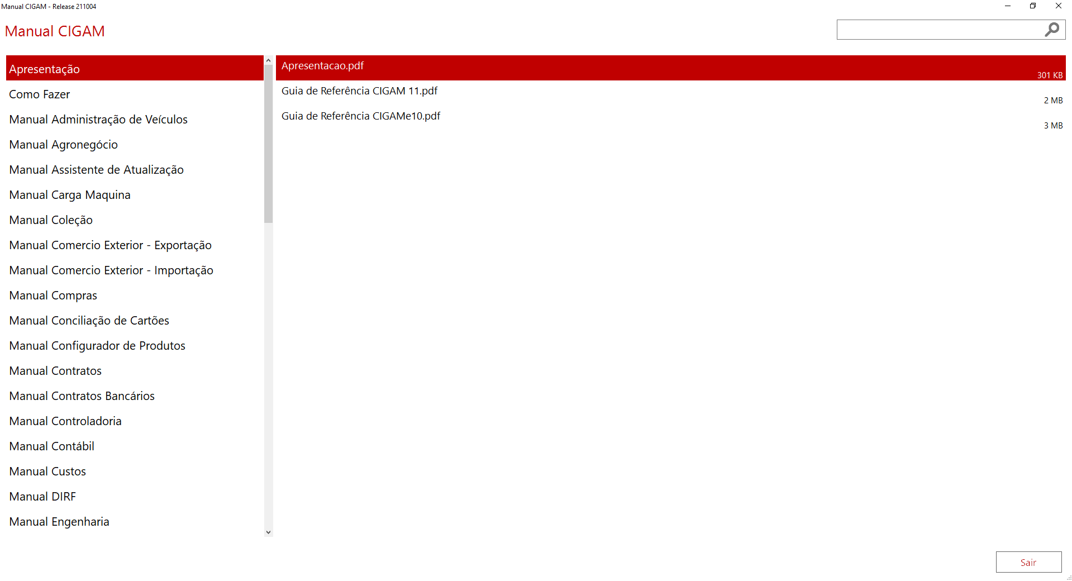Open Manual Comercio Exterior - Exportação
Screen dimensions: 1072x581
[x=135, y=245]
